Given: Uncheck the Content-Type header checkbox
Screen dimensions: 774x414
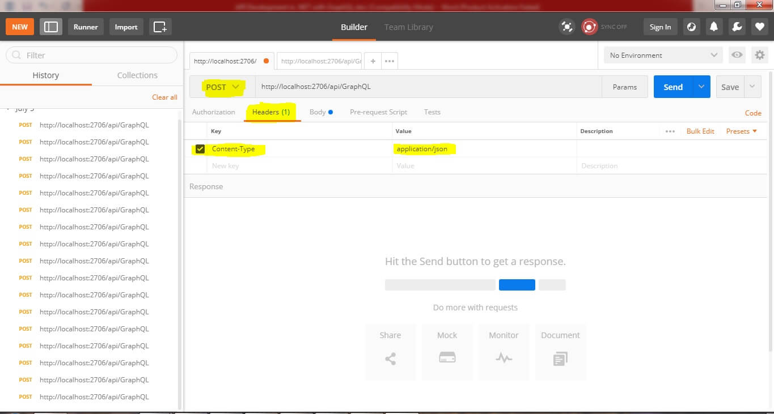Looking at the screenshot, I should pyautogui.click(x=200, y=149).
